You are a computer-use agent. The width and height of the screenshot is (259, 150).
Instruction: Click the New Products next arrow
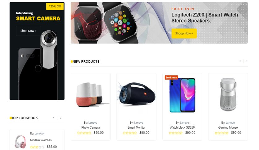click(x=247, y=61)
